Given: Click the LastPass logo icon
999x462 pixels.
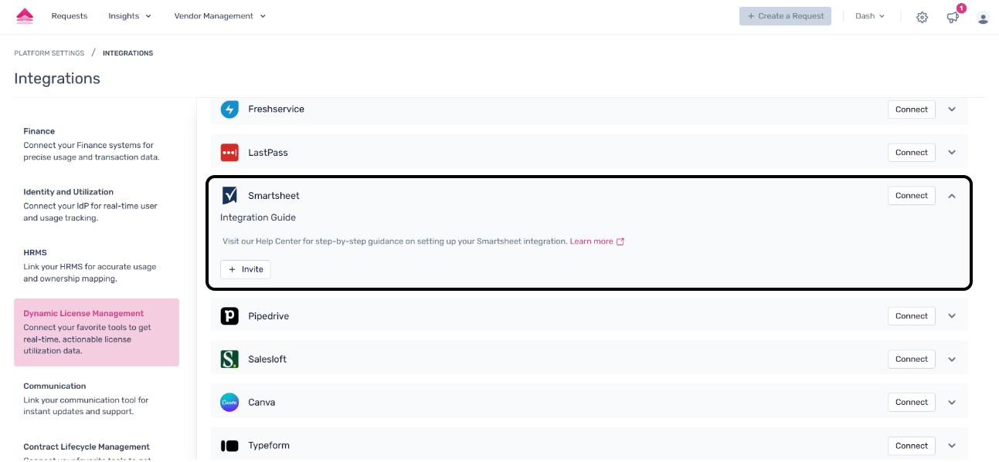Looking at the screenshot, I should click(229, 153).
